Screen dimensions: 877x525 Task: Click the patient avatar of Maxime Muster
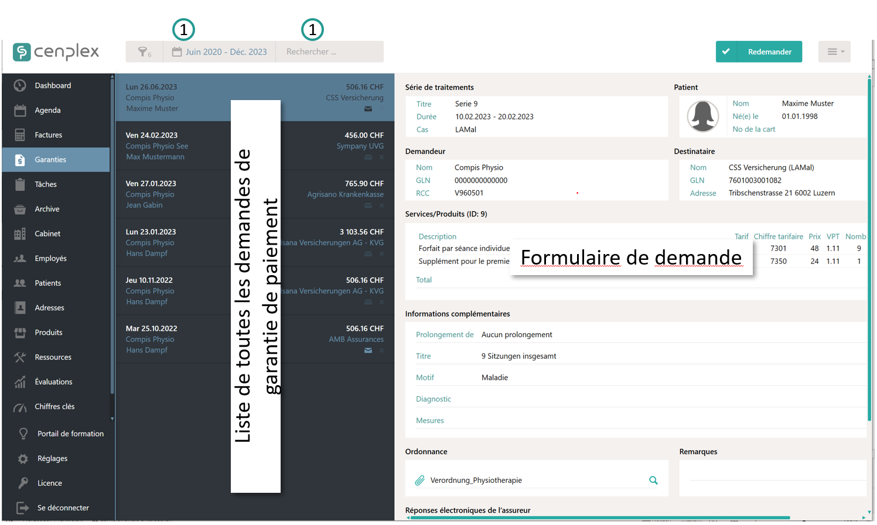[x=702, y=116]
